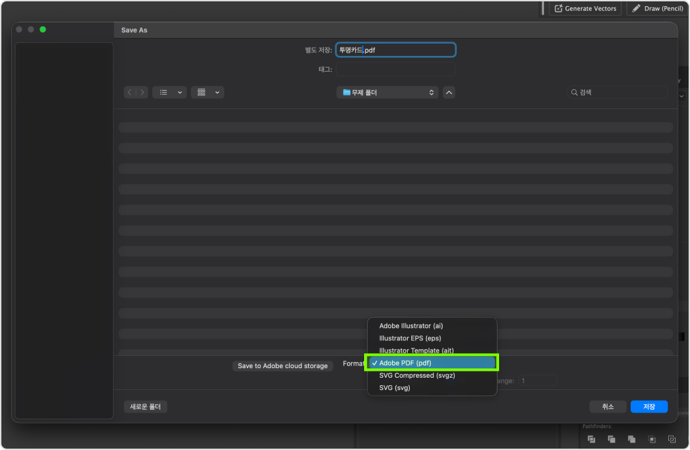This screenshot has height=450, width=690.
Task: Select SVG Compressed (svgz) format
Action: pyautogui.click(x=417, y=376)
